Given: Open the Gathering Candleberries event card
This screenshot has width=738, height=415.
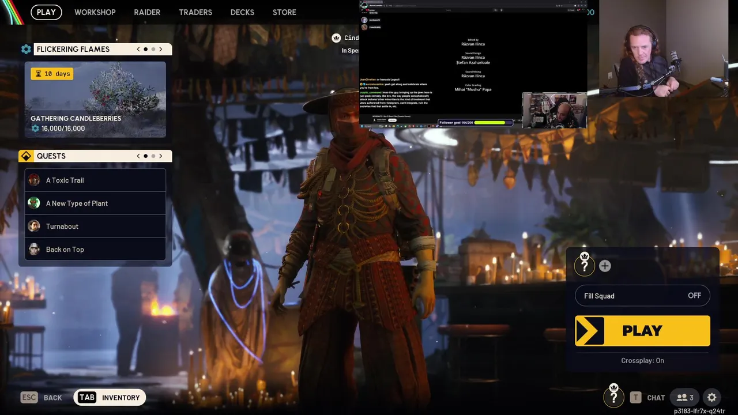Looking at the screenshot, I should 95,100.
